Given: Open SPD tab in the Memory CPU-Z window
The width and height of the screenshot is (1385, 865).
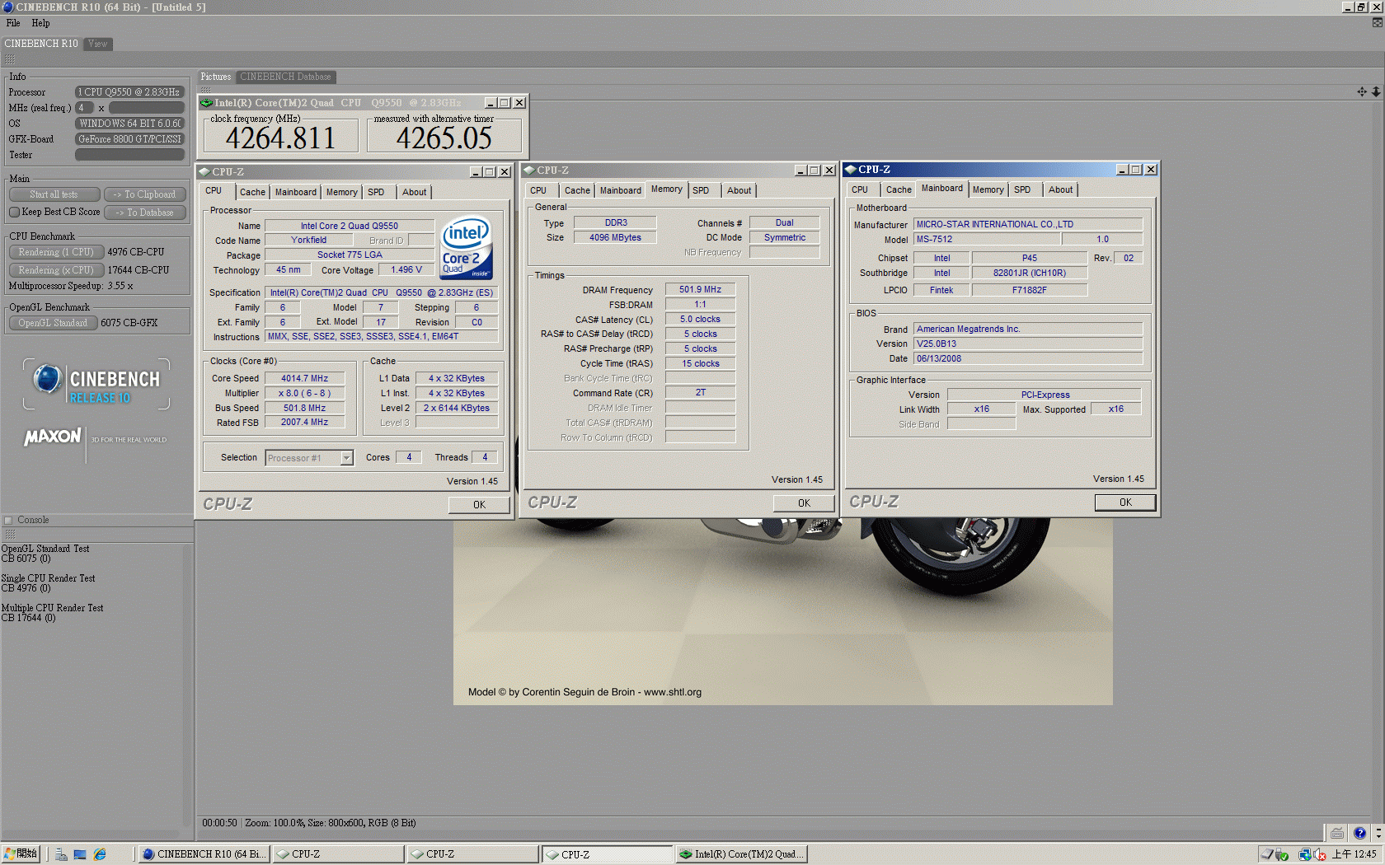Looking at the screenshot, I should [x=701, y=190].
